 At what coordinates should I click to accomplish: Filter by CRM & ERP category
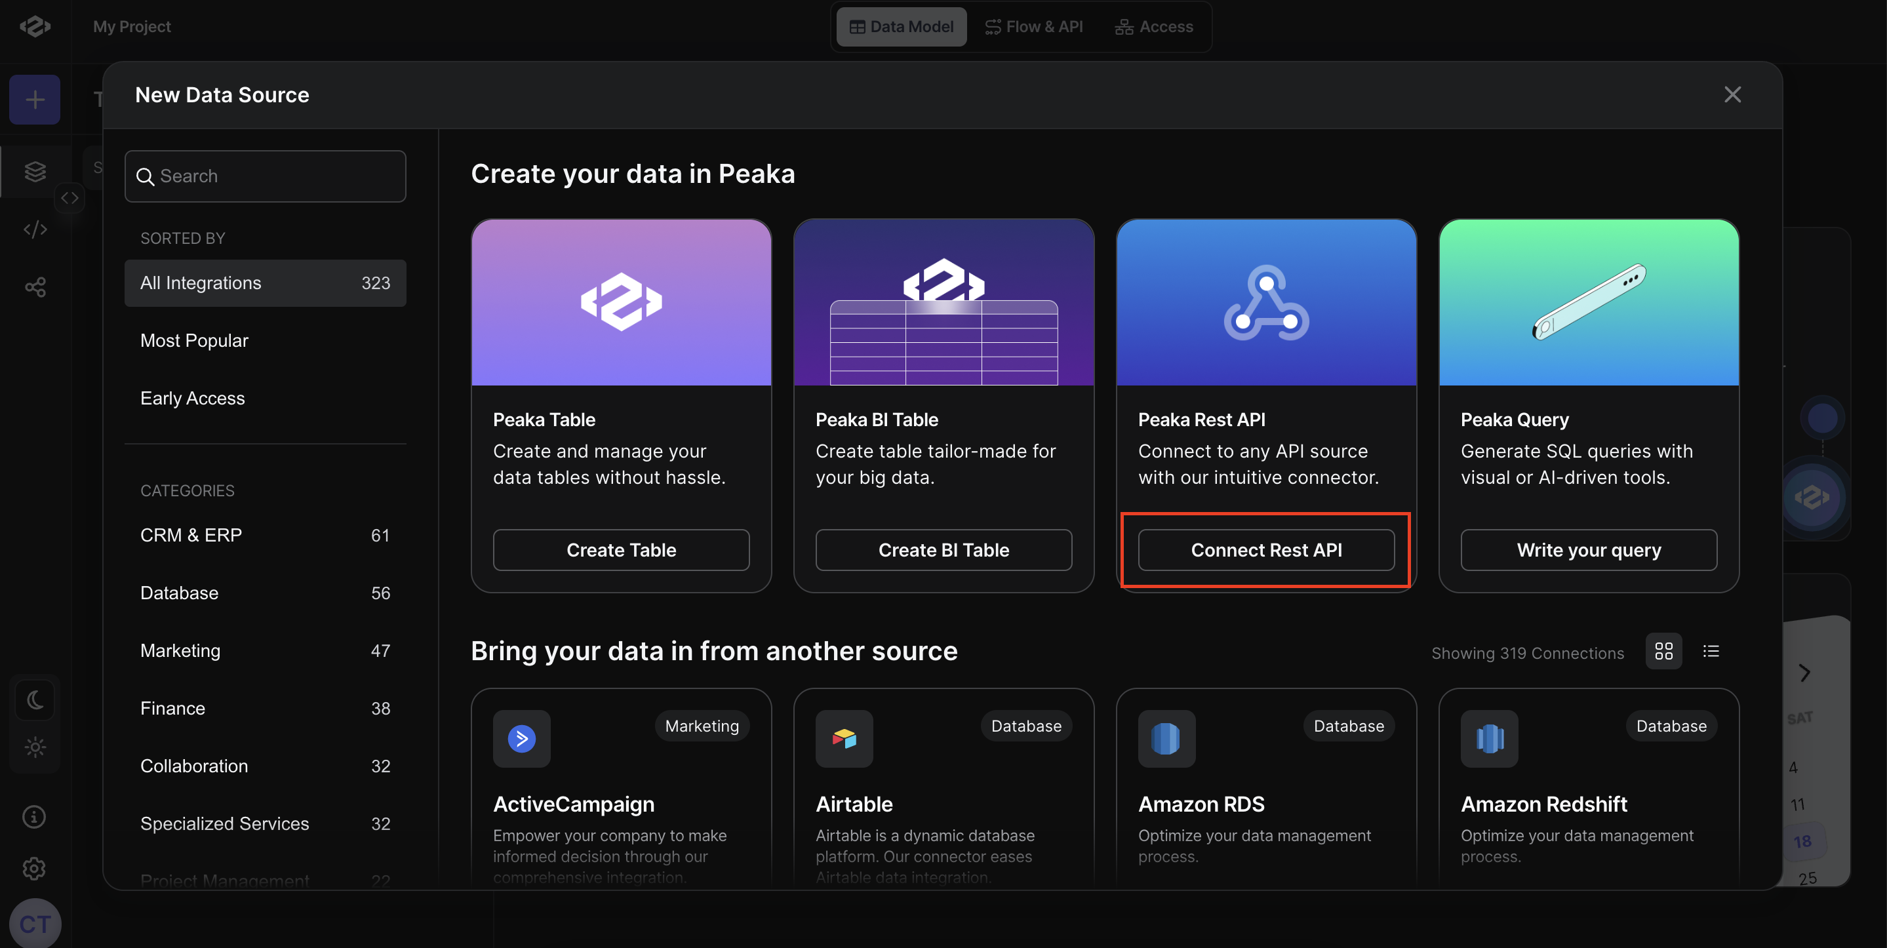point(265,536)
